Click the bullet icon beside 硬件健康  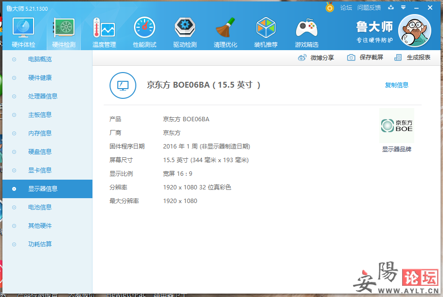tap(14, 78)
